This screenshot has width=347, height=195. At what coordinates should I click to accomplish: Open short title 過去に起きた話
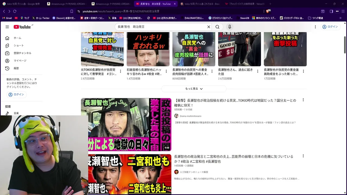point(235,72)
